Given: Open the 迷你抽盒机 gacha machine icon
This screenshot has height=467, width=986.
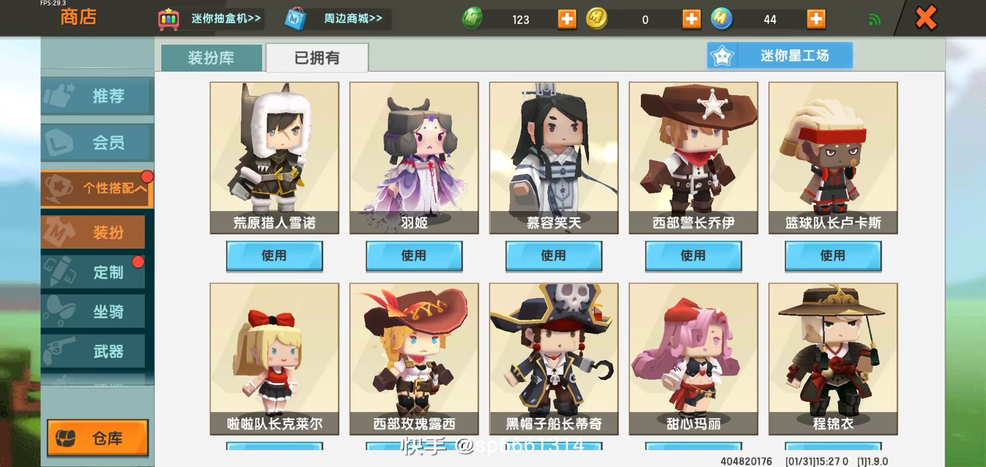Looking at the screenshot, I should click(168, 20).
